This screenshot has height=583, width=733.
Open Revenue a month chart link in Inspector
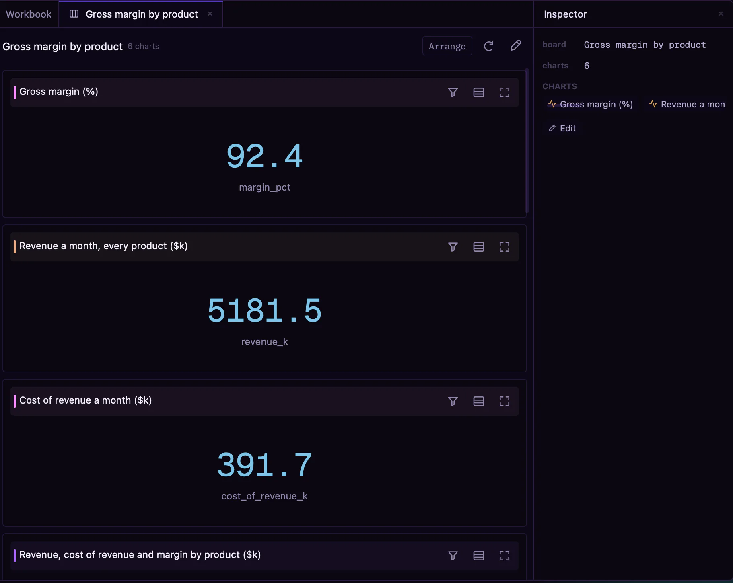688,105
